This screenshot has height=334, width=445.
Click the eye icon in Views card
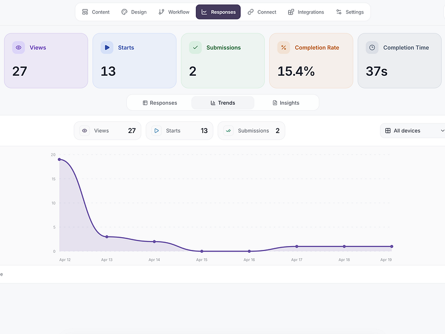(18, 48)
